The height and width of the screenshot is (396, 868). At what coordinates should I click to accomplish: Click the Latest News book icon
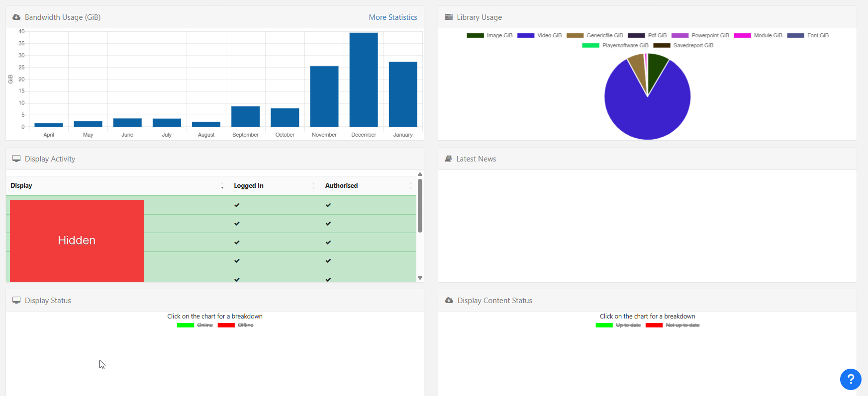449,159
